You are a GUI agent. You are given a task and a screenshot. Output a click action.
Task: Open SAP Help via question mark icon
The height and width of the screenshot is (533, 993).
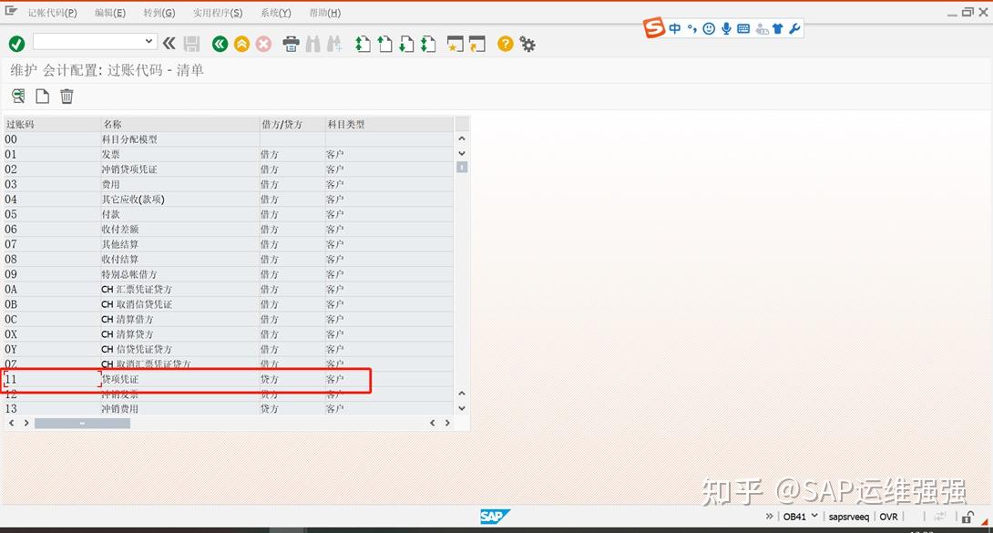[505, 43]
